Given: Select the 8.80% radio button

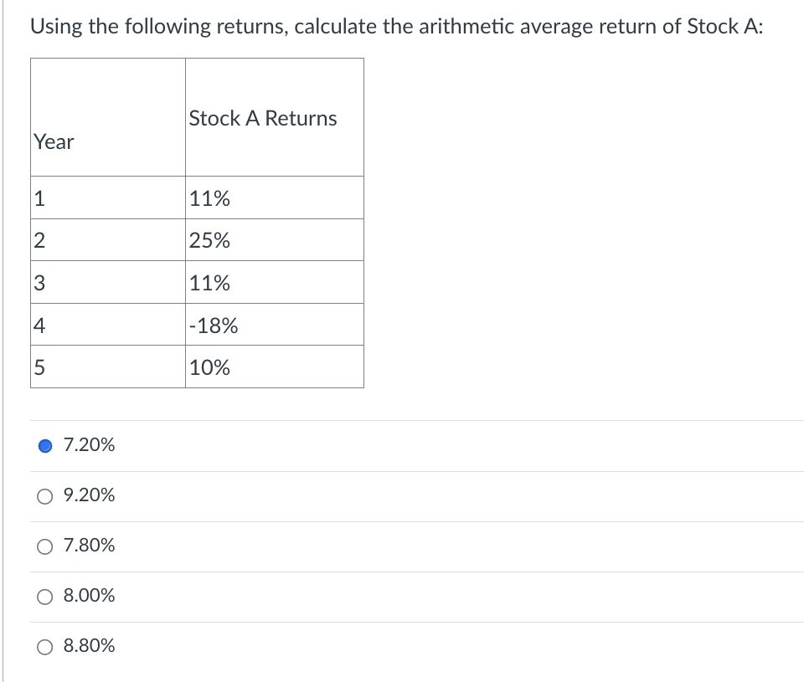Looking at the screenshot, I should click(x=45, y=647).
